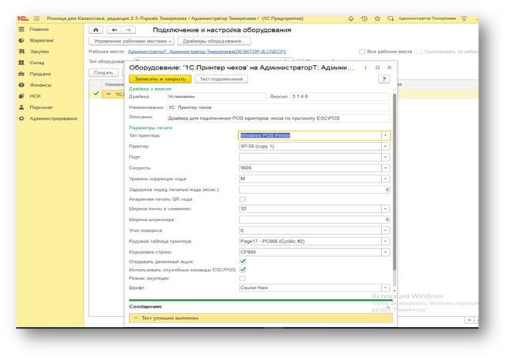
Task: Click the Записать и закрыть button
Action: click(161, 79)
